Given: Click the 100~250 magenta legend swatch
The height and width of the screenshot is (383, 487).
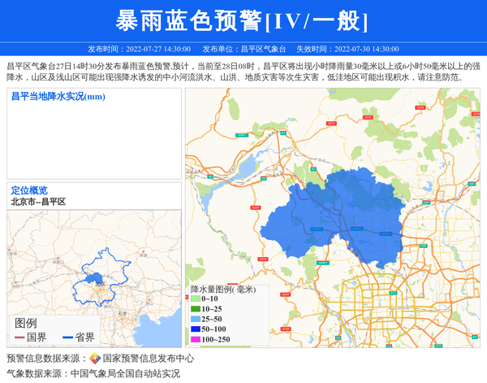Looking at the screenshot, I should click(195, 339).
